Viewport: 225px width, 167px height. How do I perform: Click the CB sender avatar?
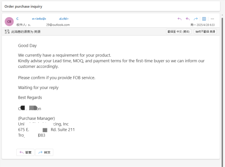pos(9,22)
